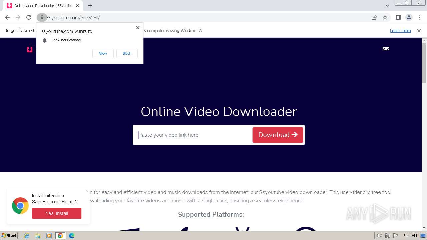The height and width of the screenshot is (240, 427).
Task: Bookmark this tab with star icon
Action: click(x=385, y=17)
